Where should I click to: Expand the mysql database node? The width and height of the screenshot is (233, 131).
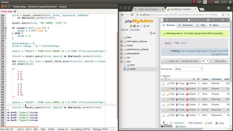tap(122, 45)
